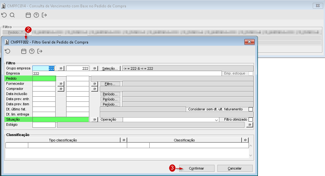Screen dimensions: 325x176
Task: Open calendar icon in CMPFC014 window toolbar
Action: [28, 15]
